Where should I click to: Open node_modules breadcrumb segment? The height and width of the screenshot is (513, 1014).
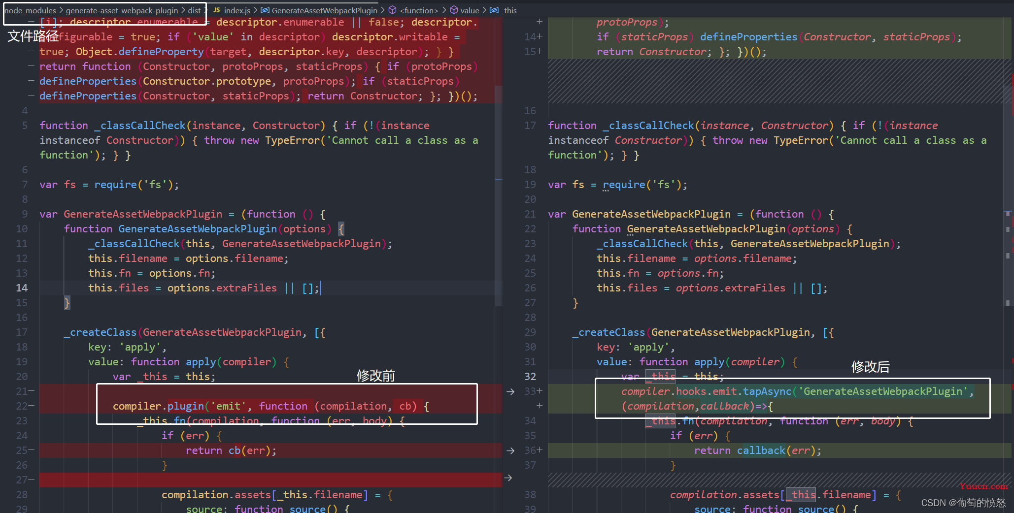pos(31,10)
